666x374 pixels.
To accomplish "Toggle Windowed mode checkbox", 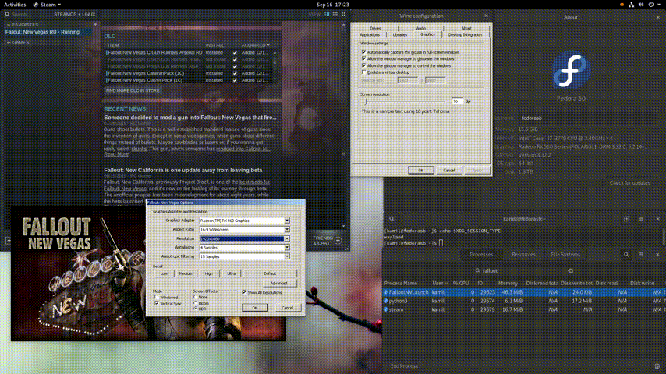I will 158,298.
